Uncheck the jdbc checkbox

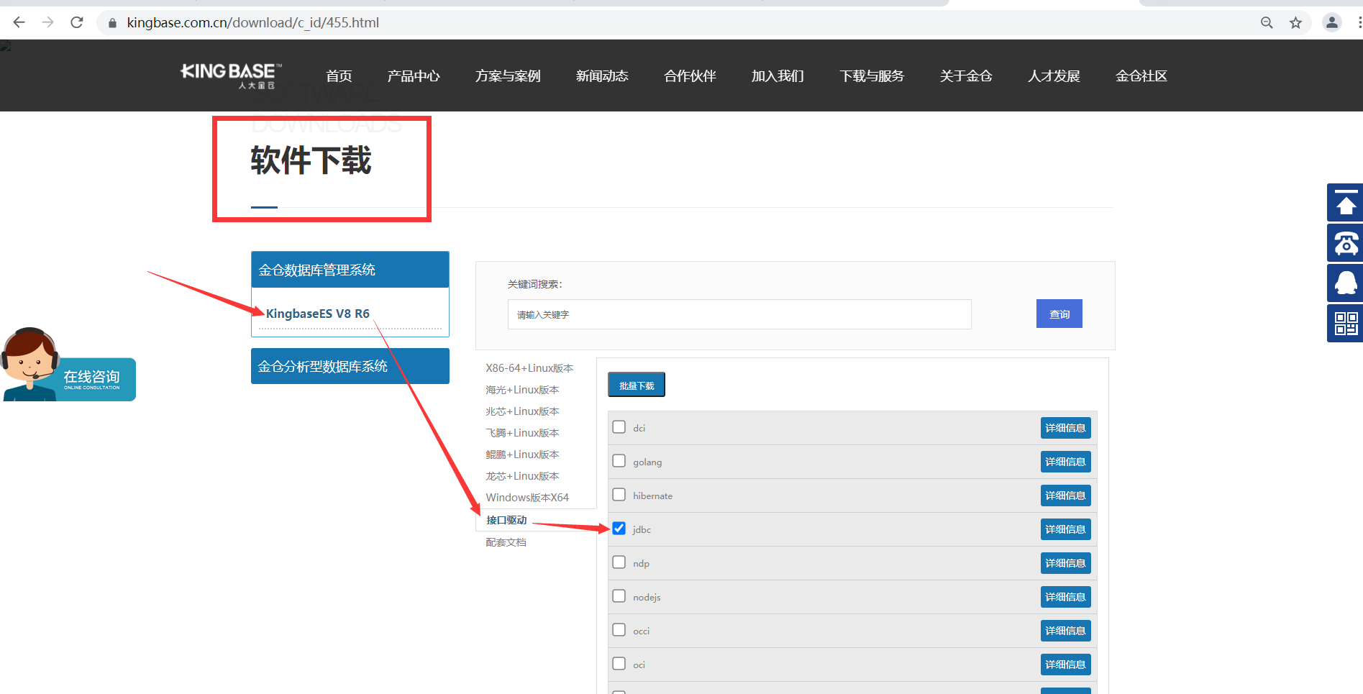point(619,529)
